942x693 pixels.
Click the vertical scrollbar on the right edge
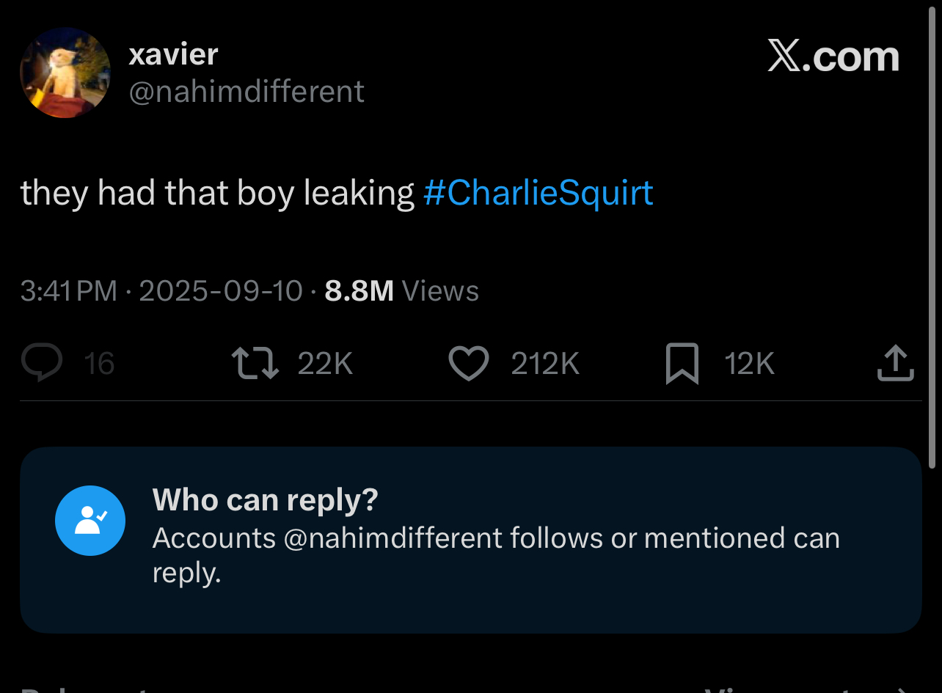pos(932,235)
